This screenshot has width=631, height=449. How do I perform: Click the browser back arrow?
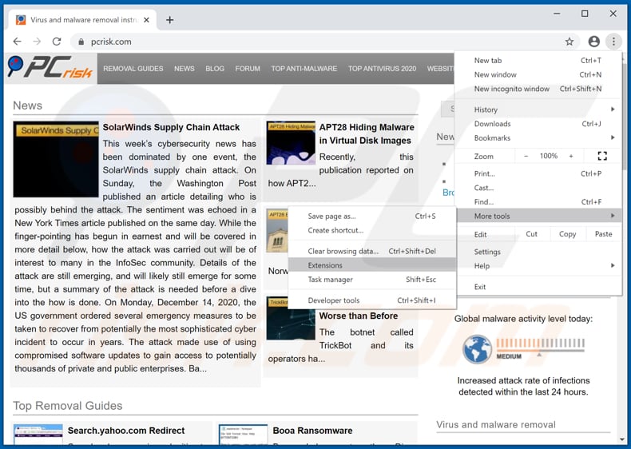pyautogui.click(x=17, y=42)
